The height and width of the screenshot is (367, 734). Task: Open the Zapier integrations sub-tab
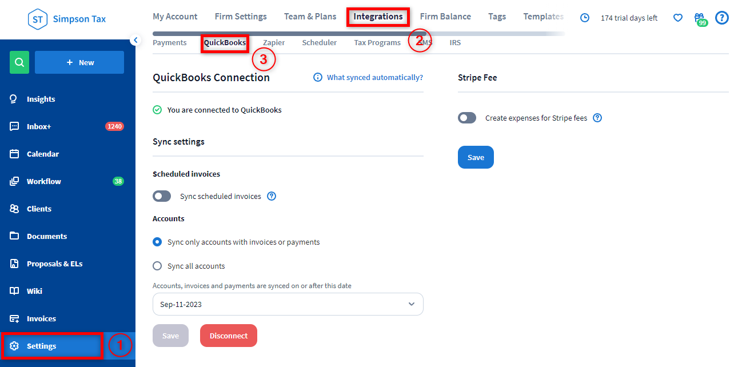[x=274, y=43]
